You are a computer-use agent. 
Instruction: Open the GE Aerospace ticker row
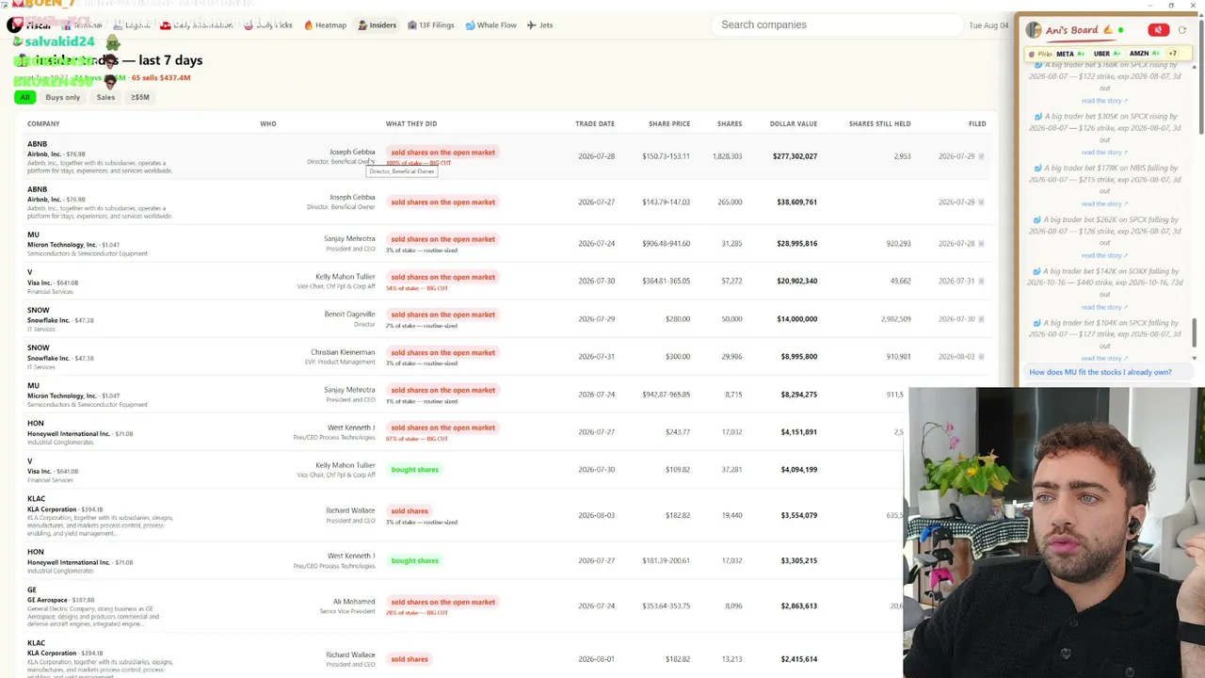point(32,589)
